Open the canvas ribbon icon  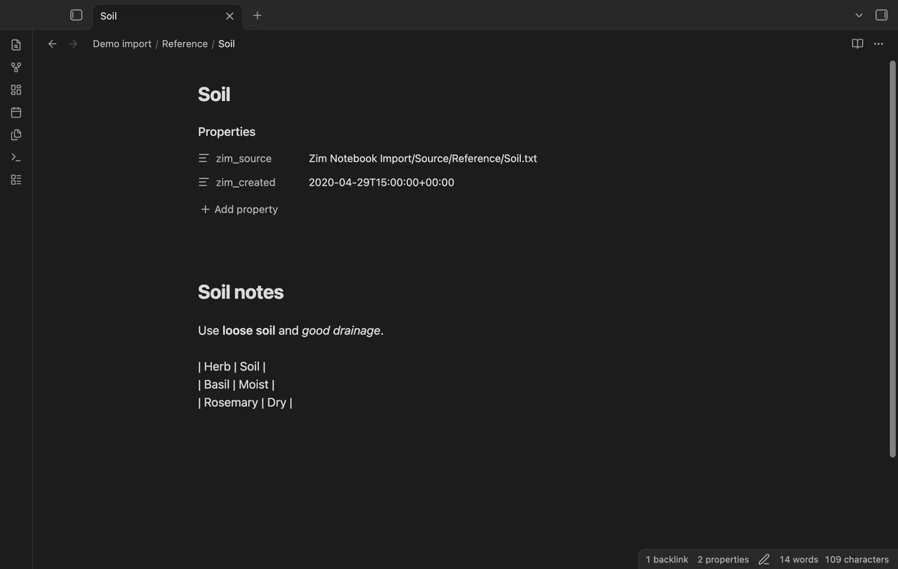click(x=16, y=90)
